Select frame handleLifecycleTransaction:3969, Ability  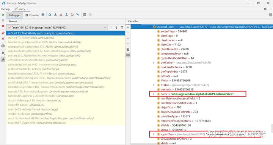[66, 42]
